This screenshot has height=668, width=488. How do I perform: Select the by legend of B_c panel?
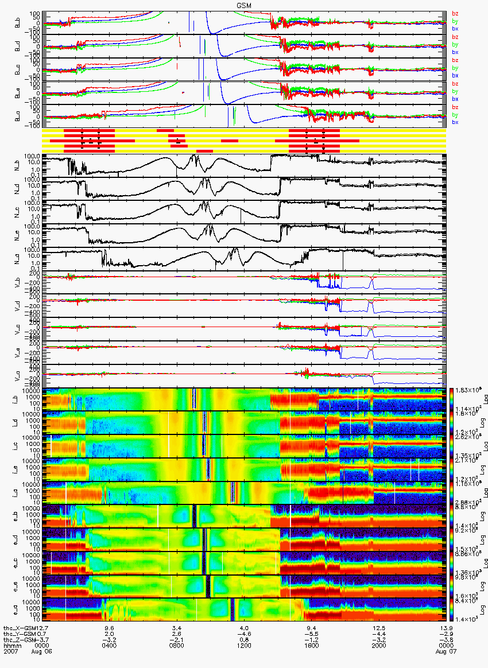[455, 68]
